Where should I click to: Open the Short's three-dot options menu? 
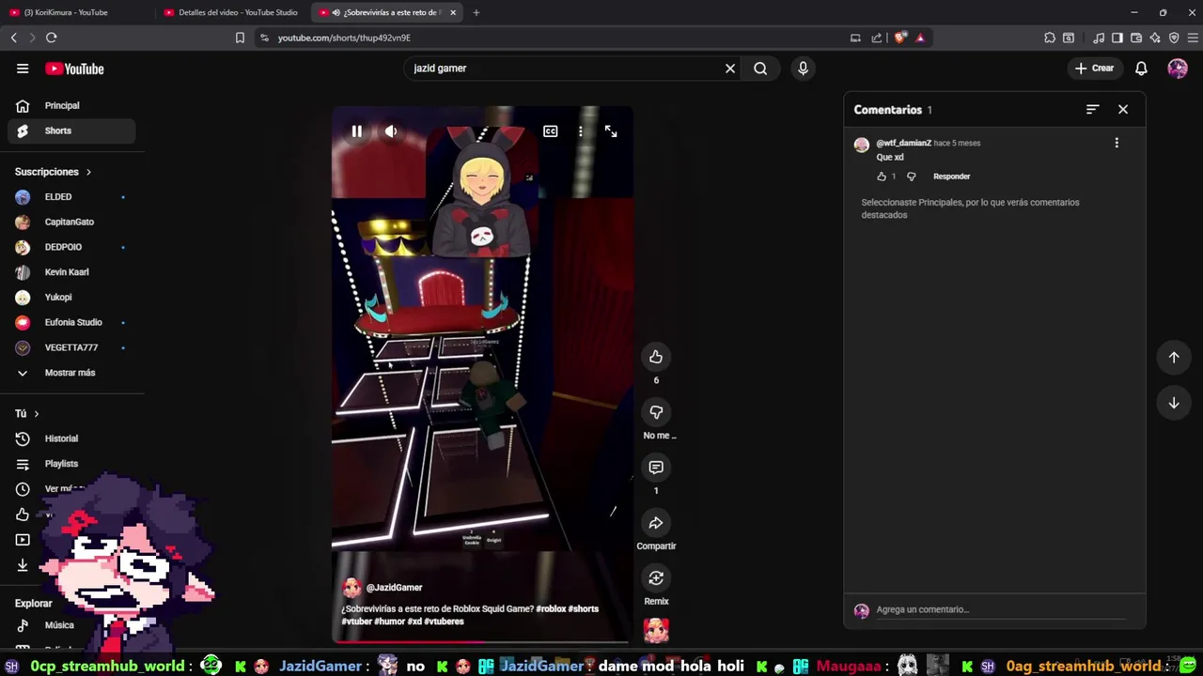[x=581, y=131]
